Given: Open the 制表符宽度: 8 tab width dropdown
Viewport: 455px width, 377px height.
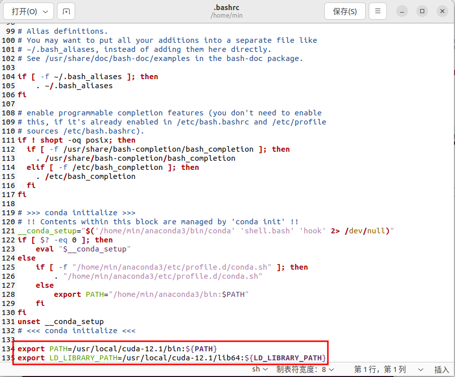Looking at the screenshot, I should tap(305, 369).
